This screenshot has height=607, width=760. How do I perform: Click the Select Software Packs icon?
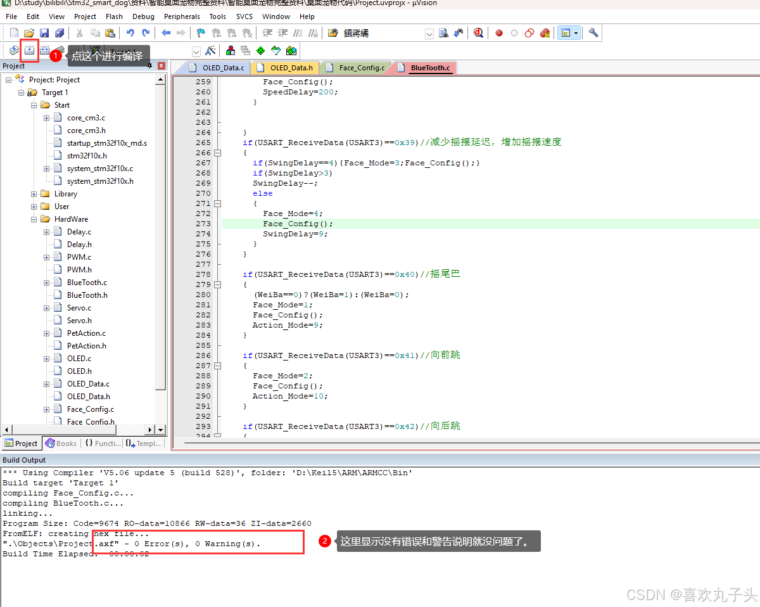click(275, 50)
